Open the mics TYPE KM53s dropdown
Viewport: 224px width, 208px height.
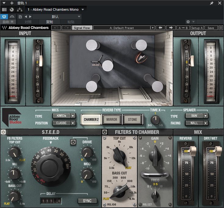point(64,116)
